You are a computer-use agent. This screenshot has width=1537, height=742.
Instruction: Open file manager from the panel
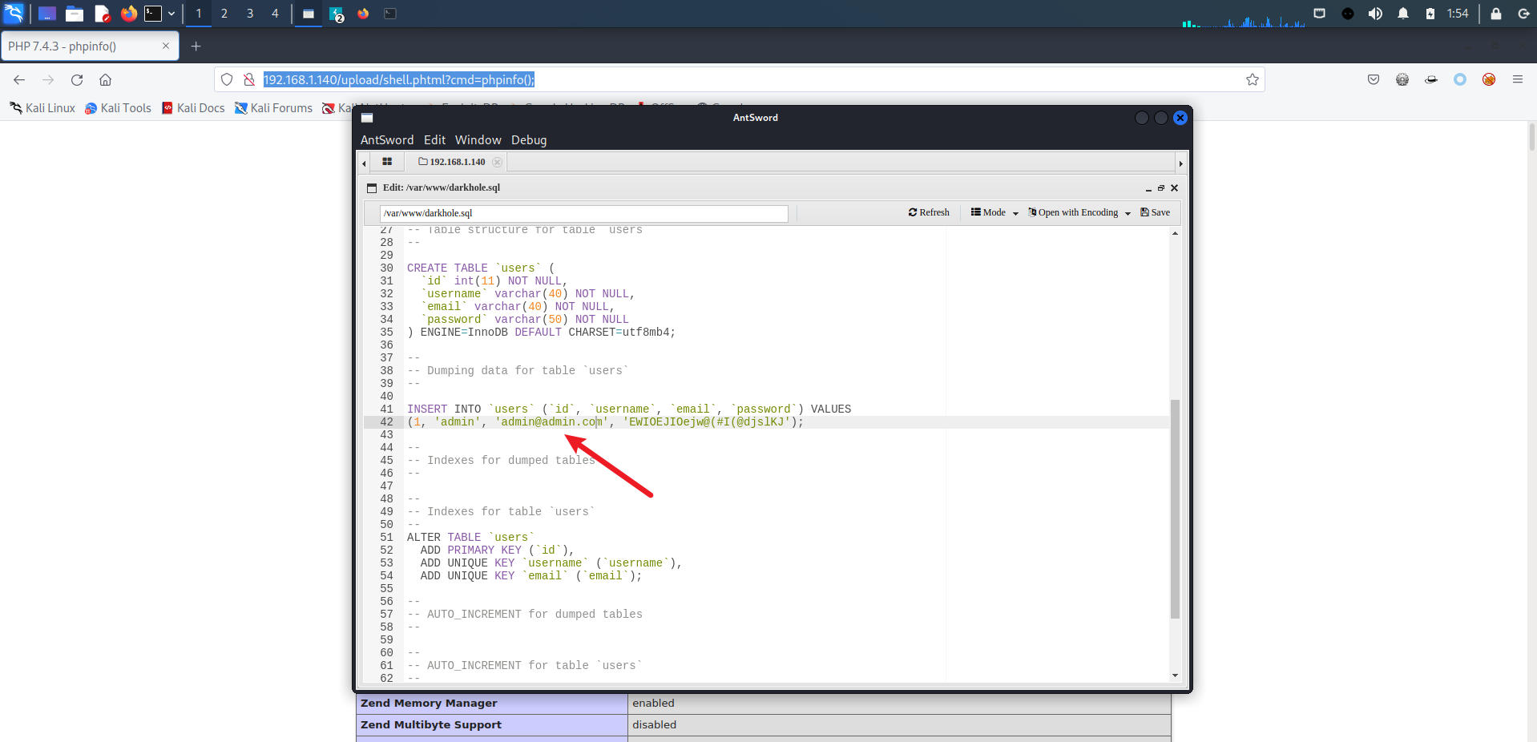pos(75,14)
